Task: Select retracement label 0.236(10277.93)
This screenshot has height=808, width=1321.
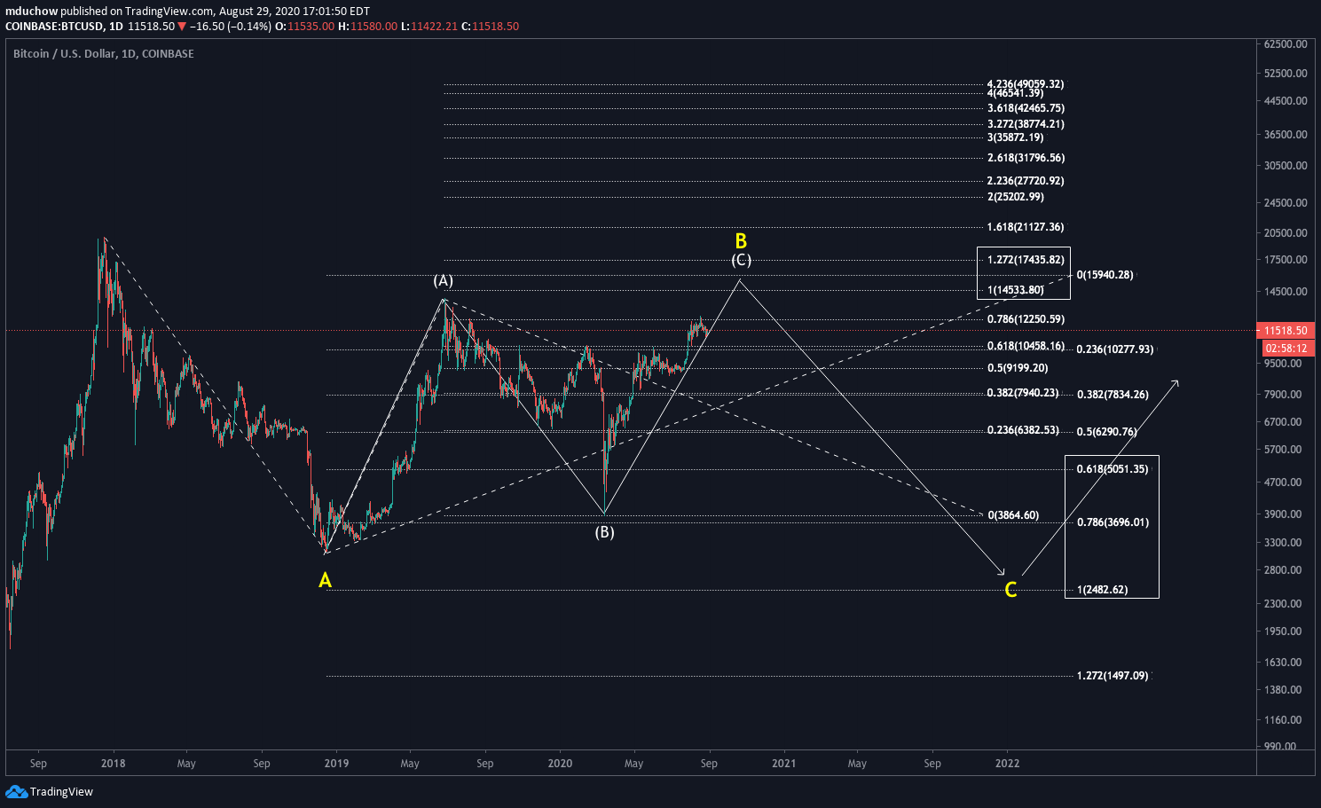Action: coord(1115,349)
